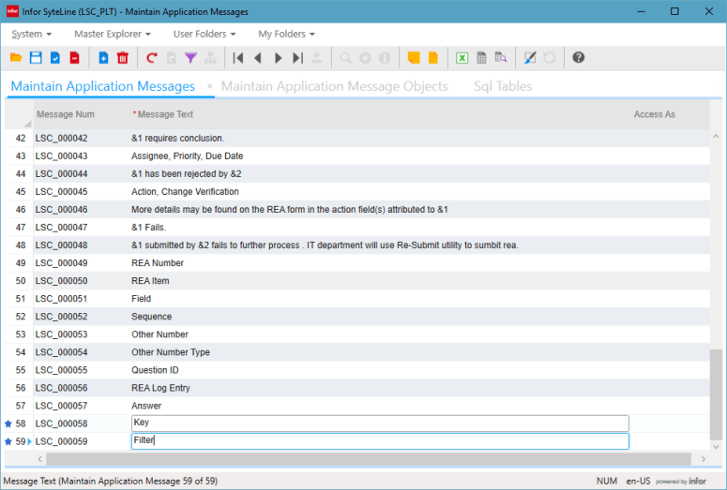Image resolution: width=727 pixels, height=490 pixels.
Task: Click the Save disk icon
Action: [x=36, y=58]
